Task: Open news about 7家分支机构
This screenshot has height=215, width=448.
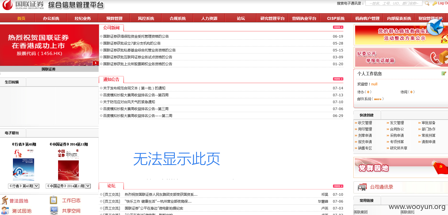Action: point(132,43)
